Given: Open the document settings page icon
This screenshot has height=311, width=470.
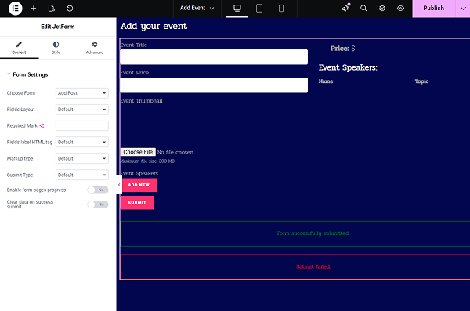Looking at the screenshot, I should 52,8.
